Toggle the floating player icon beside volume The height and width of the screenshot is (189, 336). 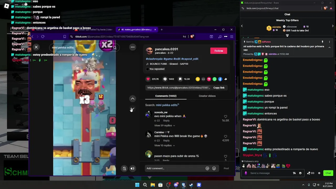124,169
